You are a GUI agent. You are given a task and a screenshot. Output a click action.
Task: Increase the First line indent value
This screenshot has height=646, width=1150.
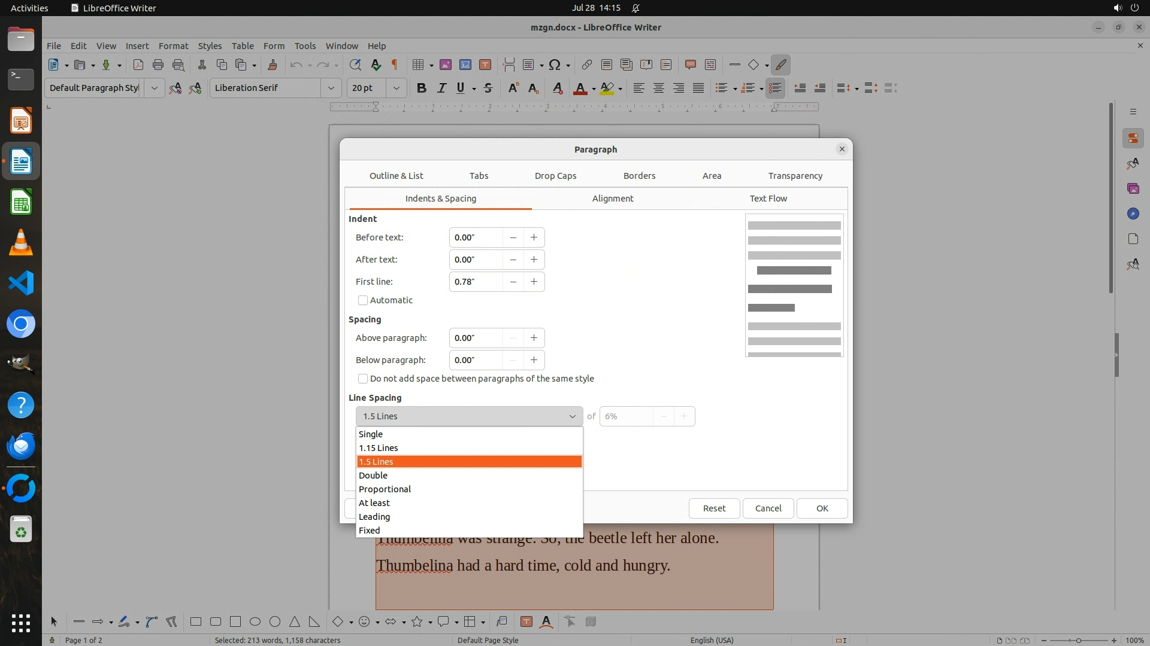534,282
